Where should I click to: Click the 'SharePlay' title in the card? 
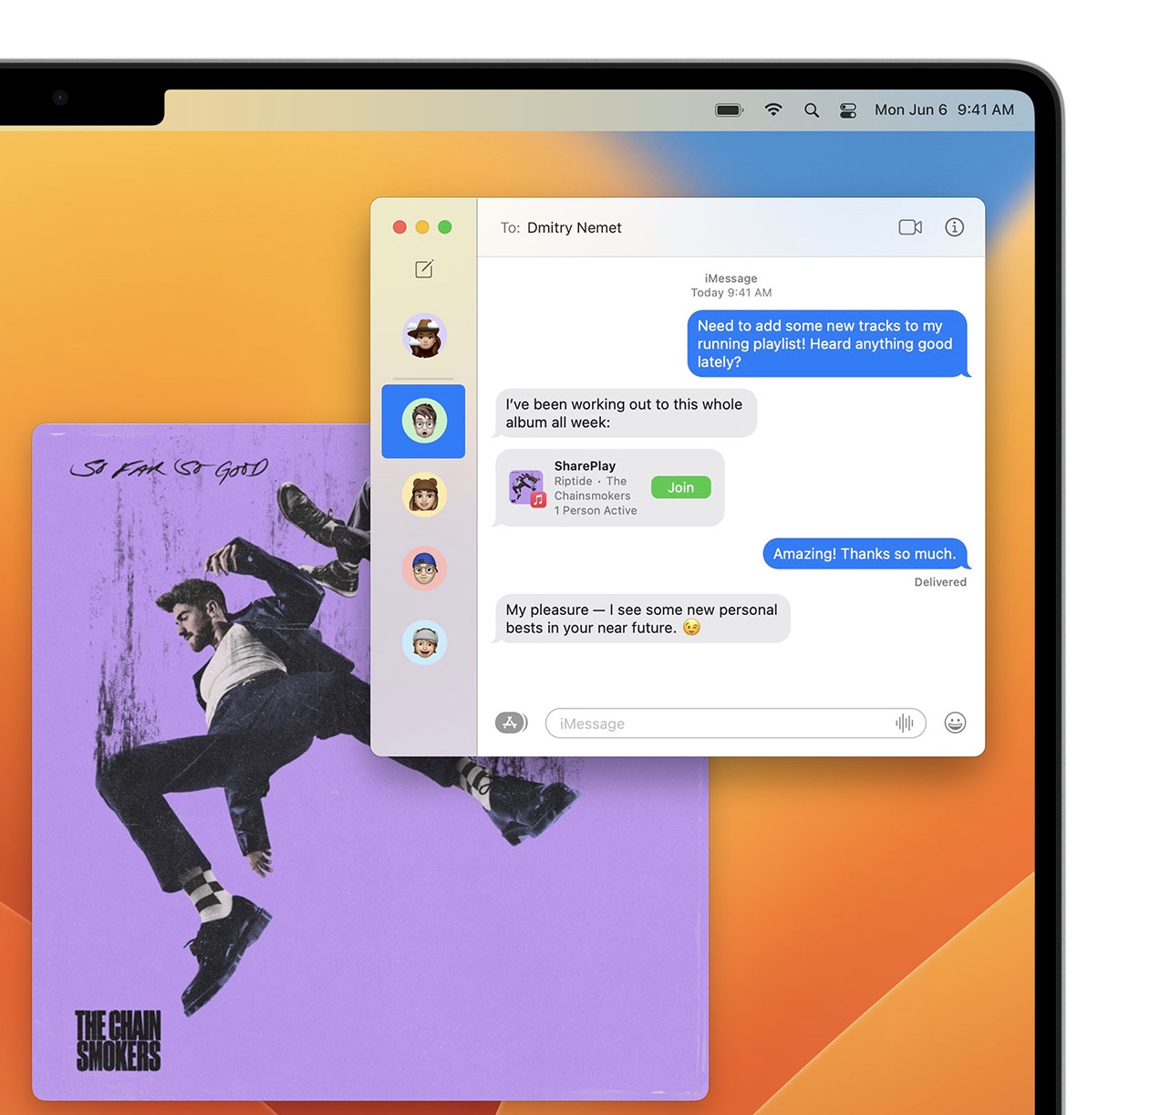[x=585, y=466]
